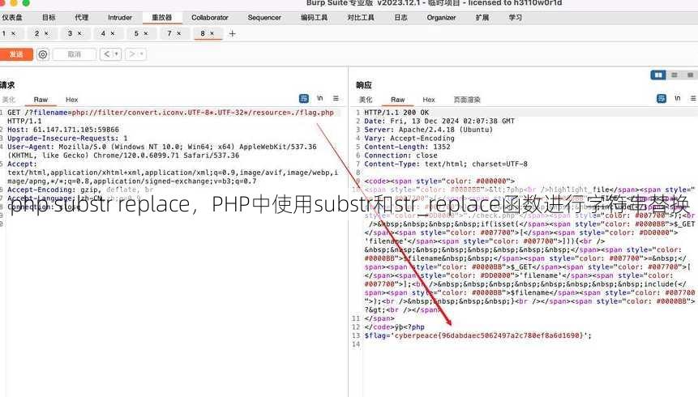Open the Organizer main tab
The height and width of the screenshot is (397, 698).
click(441, 17)
